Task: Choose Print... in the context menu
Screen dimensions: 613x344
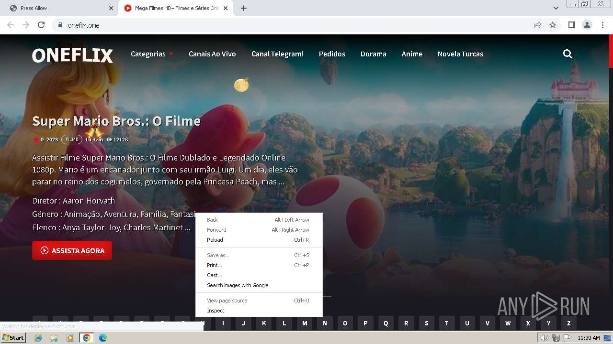Action: pyautogui.click(x=259, y=265)
